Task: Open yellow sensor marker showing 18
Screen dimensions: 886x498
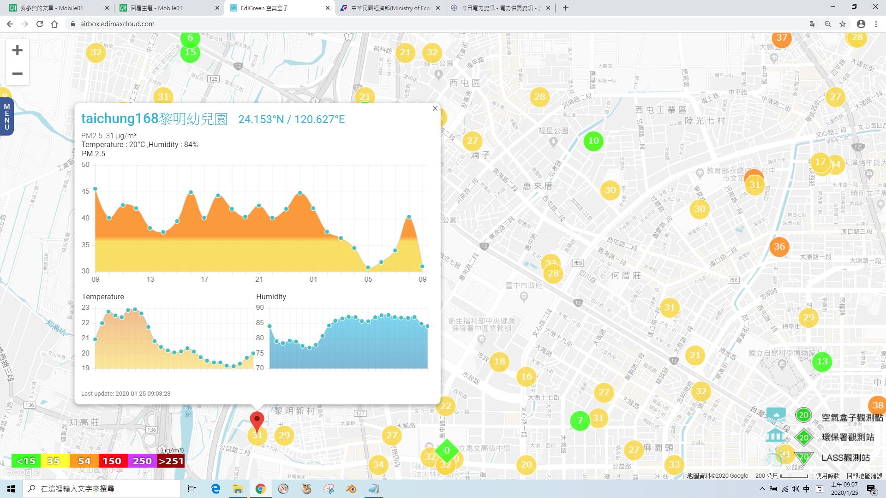Action: pyautogui.click(x=499, y=361)
